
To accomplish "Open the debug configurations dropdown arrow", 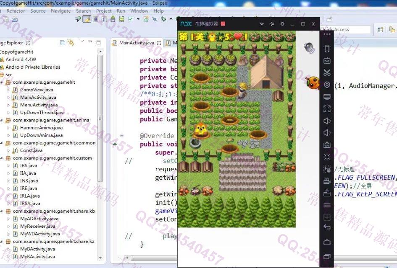I will click(171, 19).
